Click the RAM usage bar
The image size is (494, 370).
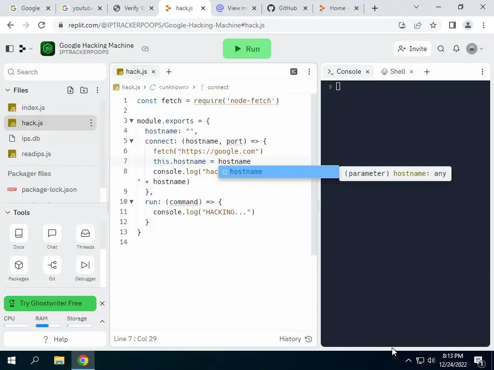[x=48, y=326]
